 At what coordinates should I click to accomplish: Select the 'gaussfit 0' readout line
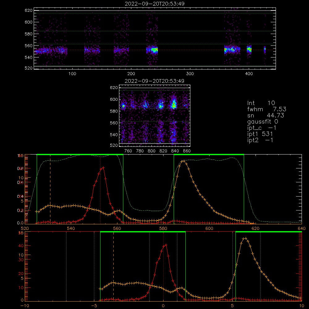(x=262, y=122)
